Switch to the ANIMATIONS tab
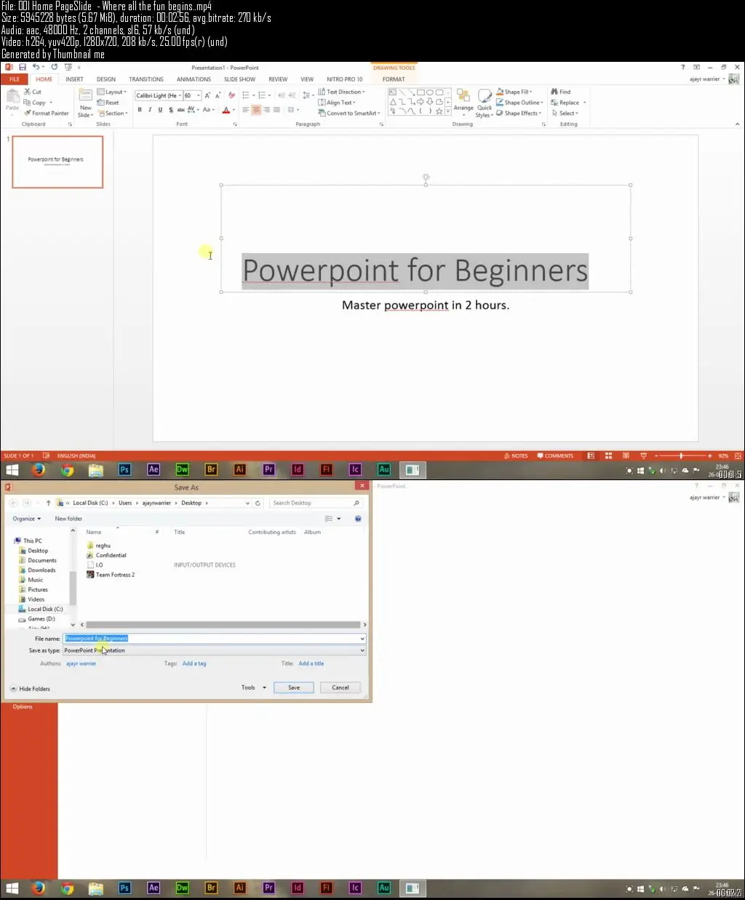Screen dimensions: 745x900 pyautogui.click(x=194, y=79)
